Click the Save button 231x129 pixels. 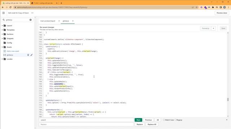223,28
